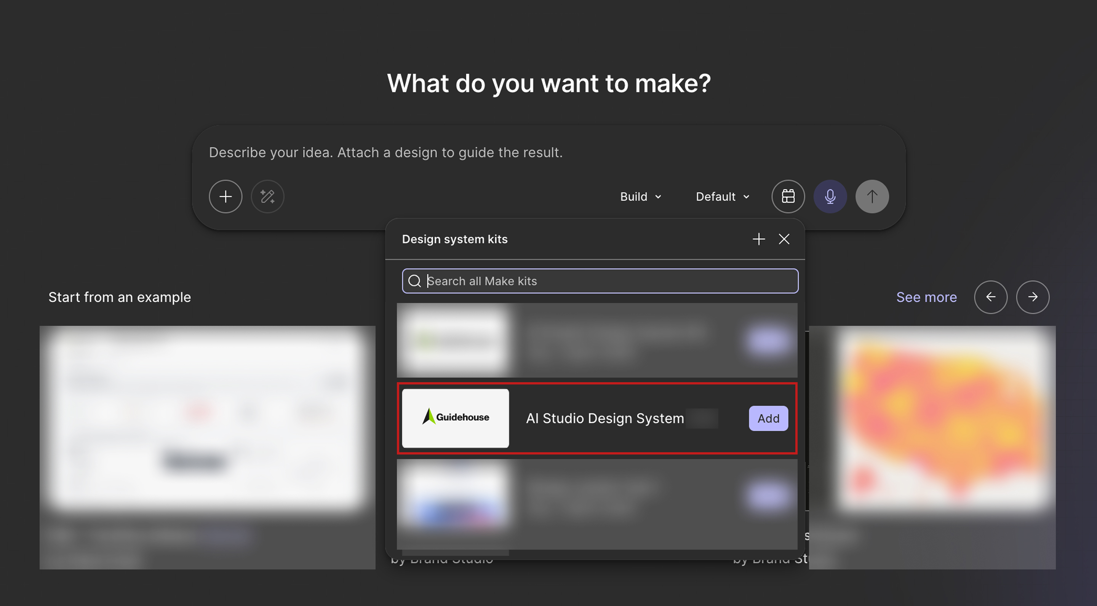This screenshot has height=606, width=1097.
Task: Open the Build mode dropdown
Action: tap(640, 197)
